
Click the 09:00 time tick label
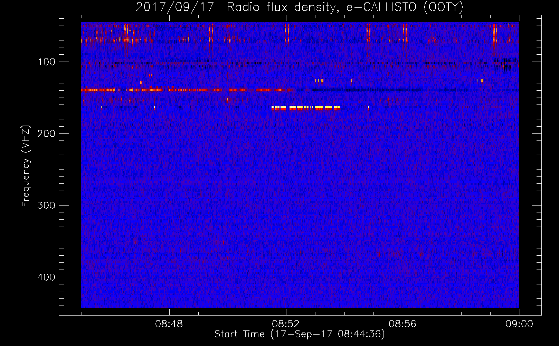tap(519, 324)
